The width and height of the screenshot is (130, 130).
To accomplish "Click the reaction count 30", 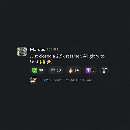I will [x=41, y=70].
